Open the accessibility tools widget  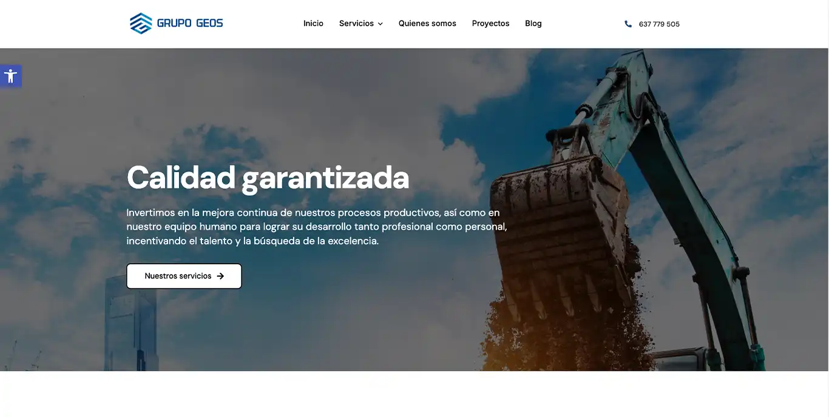pos(10,76)
